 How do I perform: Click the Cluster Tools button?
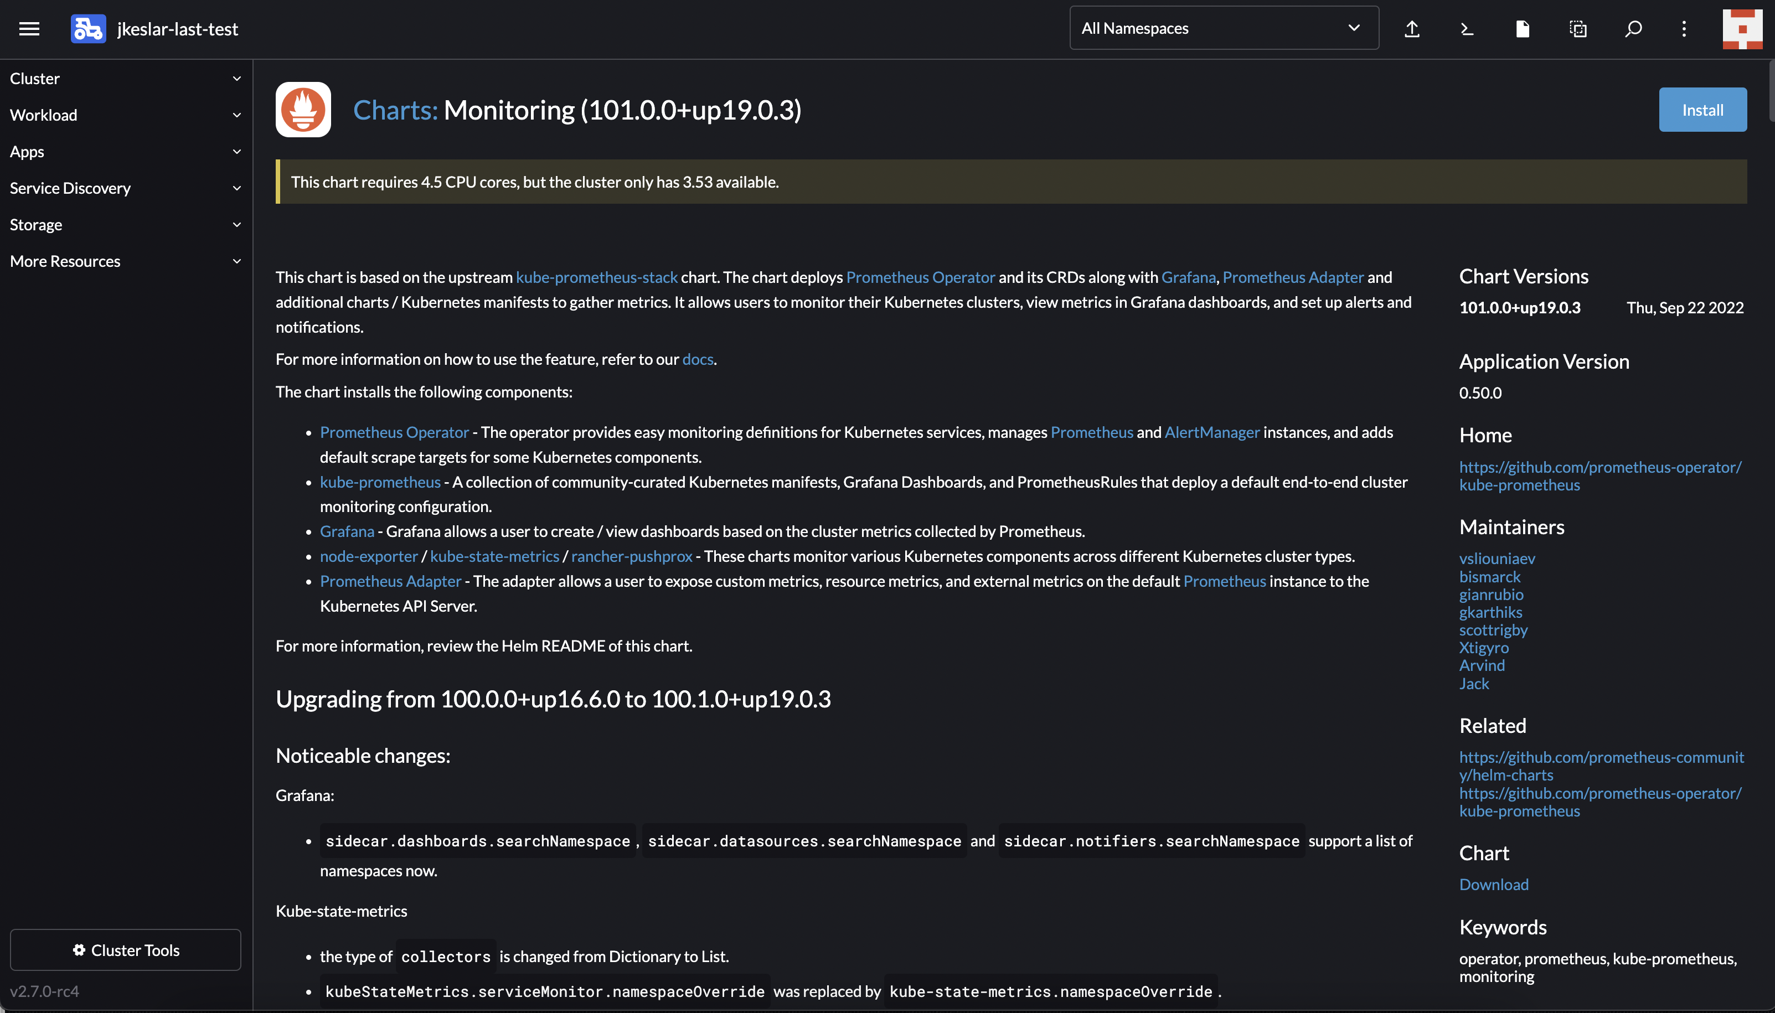click(125, 950)
